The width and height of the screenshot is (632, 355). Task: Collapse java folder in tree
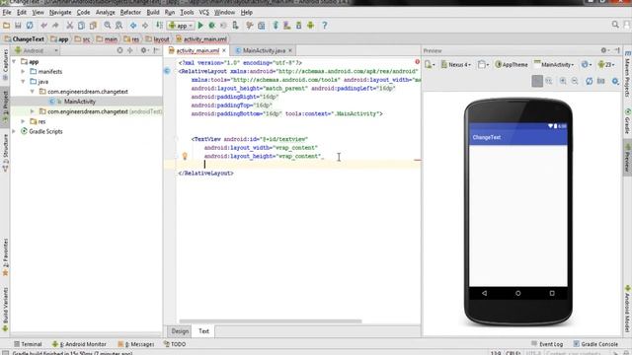(23, 81)
